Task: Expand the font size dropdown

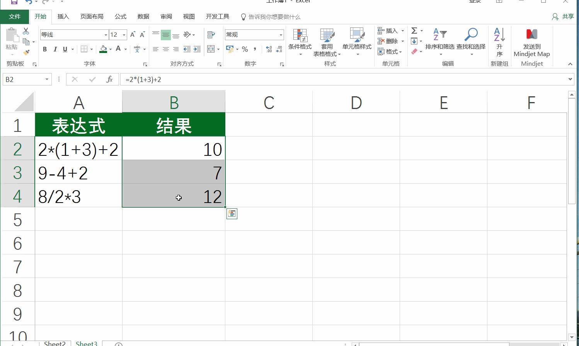Action: pyautogui.click(x=124, y=34)
